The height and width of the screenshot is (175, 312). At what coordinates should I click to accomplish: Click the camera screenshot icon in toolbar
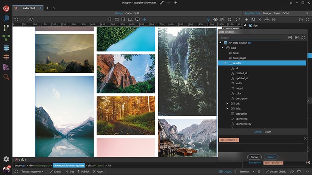point(31,19)
